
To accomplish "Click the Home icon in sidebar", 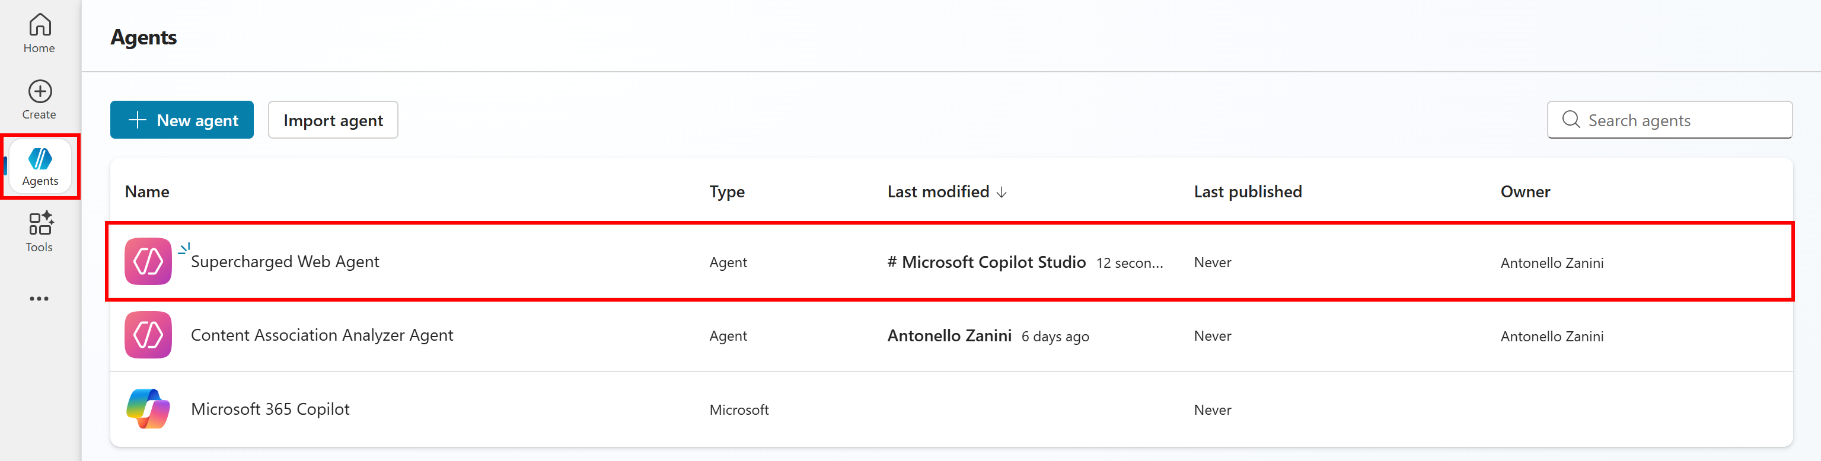I will (40, 25).
